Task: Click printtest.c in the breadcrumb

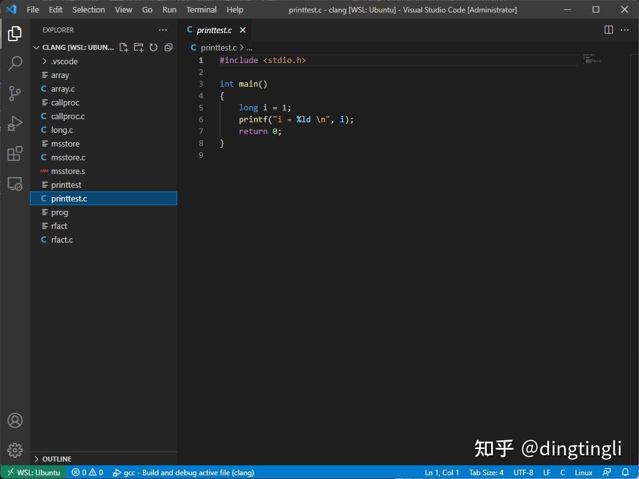Action: pyautogui.click(x=218, y=47)
